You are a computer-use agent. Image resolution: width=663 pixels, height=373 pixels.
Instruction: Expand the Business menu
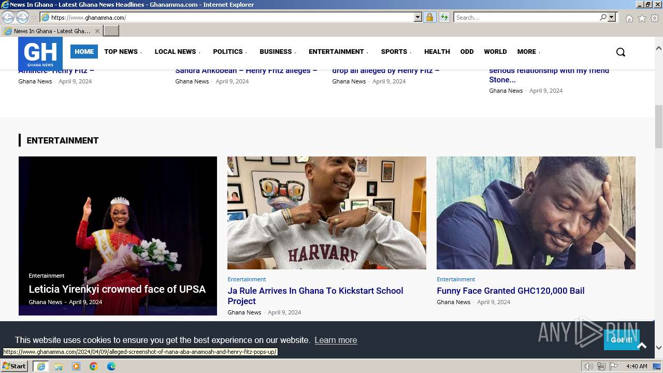[x=278, y=52]
